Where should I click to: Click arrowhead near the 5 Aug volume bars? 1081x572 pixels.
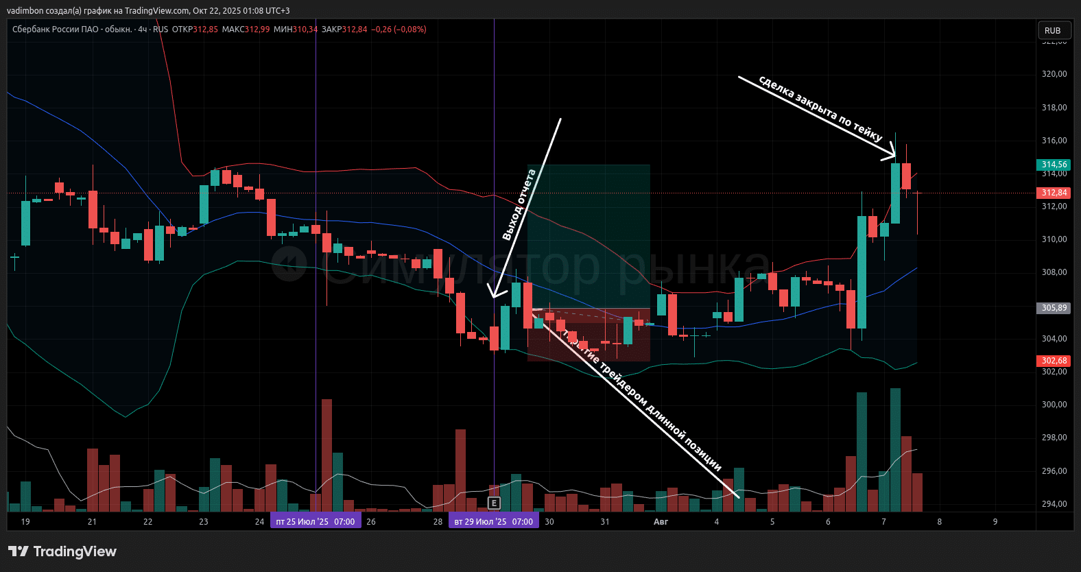pos(735,493)
